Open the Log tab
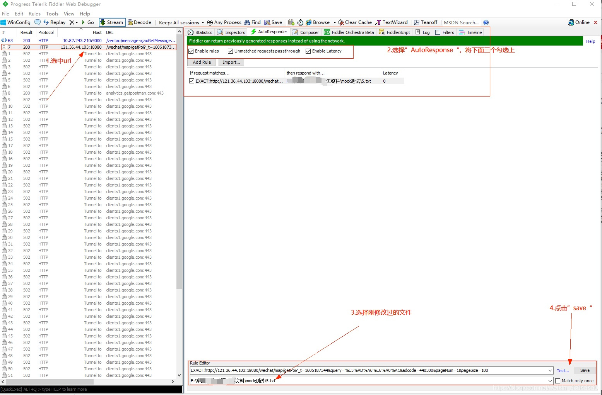 (x=422, y=32)
